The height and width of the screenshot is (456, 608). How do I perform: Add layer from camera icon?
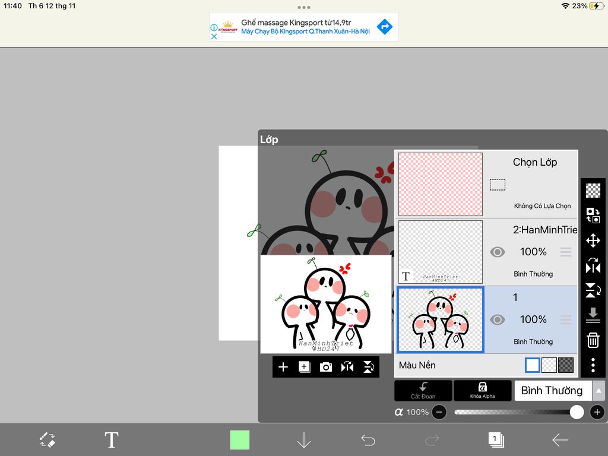tap(326, 367)
